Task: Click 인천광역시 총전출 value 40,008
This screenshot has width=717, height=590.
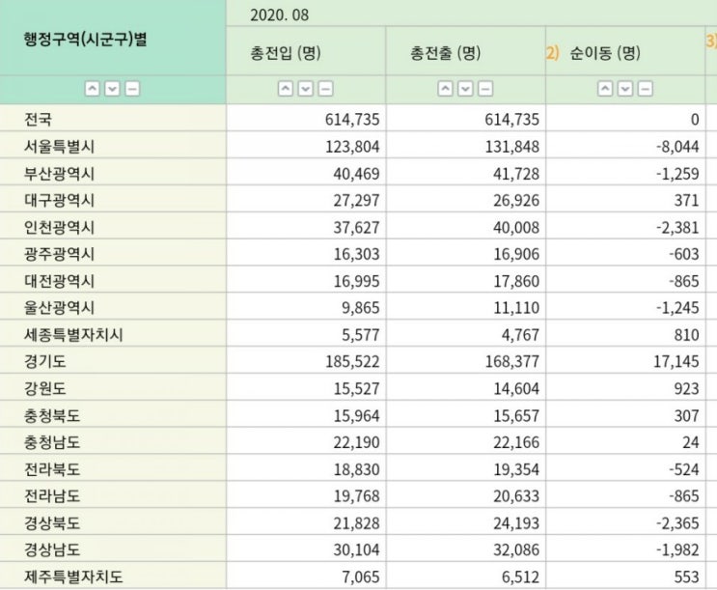Action: tap(516, 227)
